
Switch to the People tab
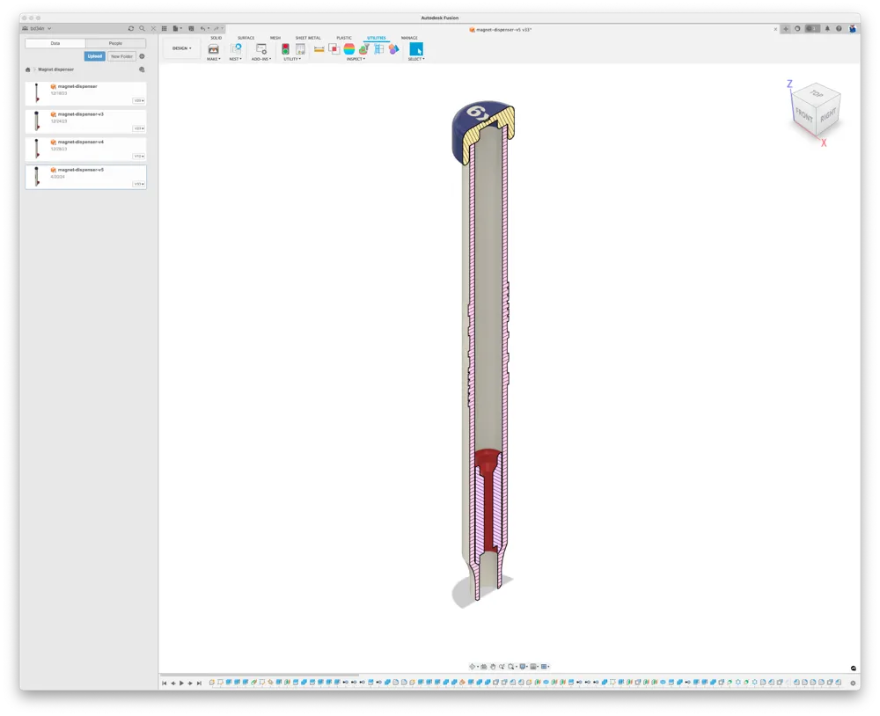(115, 43)
